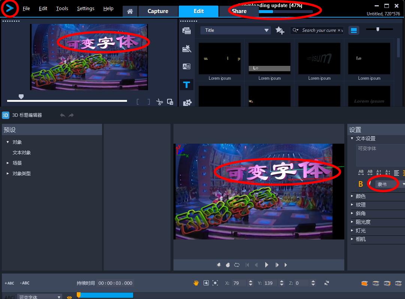
Task: Step to next frame in 3D editor
Action: (277, 265)
